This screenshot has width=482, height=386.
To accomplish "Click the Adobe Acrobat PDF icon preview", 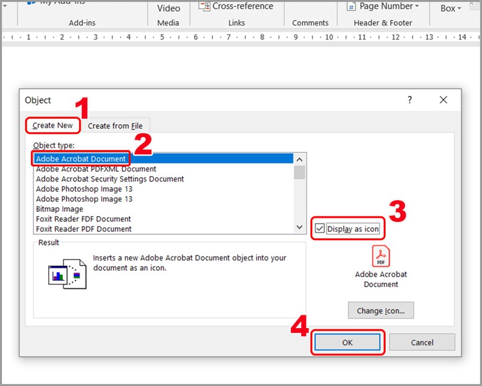I will [380, 256].
